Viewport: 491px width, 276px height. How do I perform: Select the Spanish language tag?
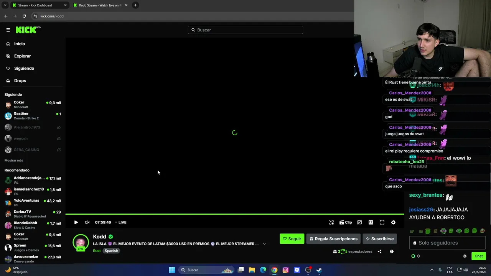point(111,251)
